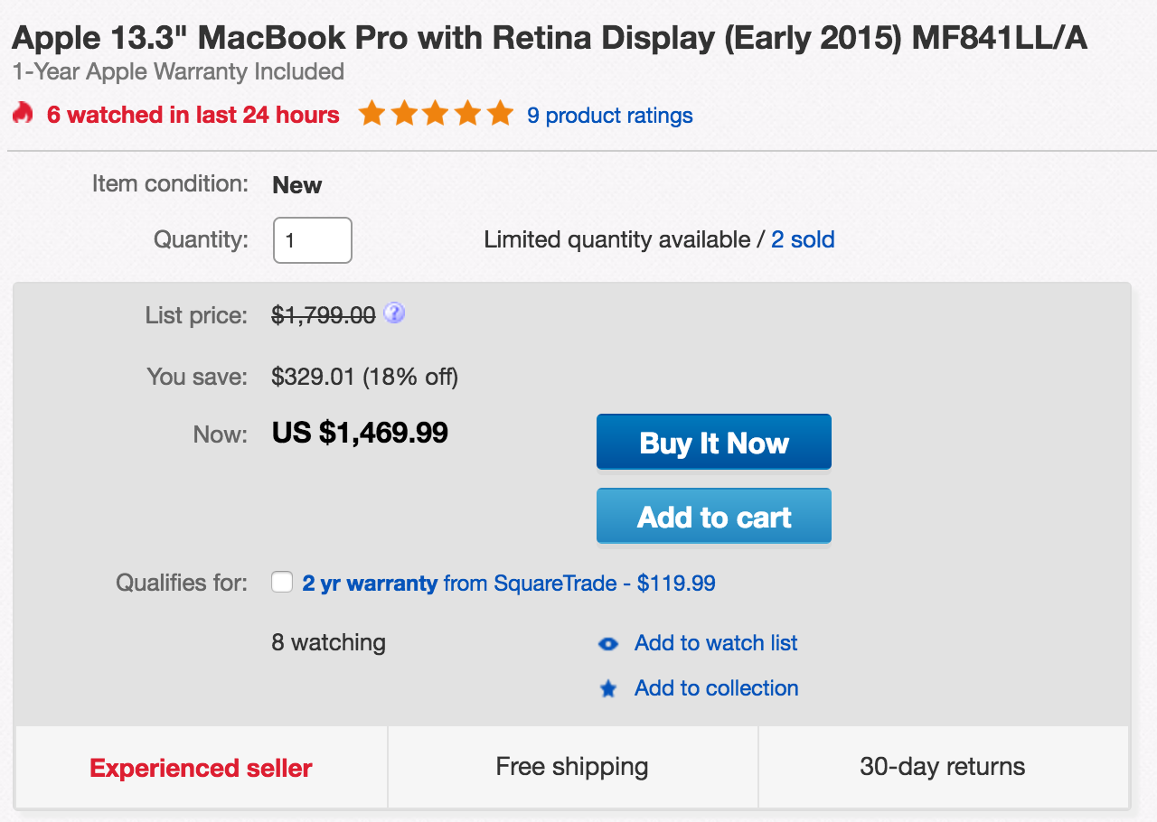Click the MacBook Pro listing title
This screenshot has height=822, width=1157.
pos(550,37)
